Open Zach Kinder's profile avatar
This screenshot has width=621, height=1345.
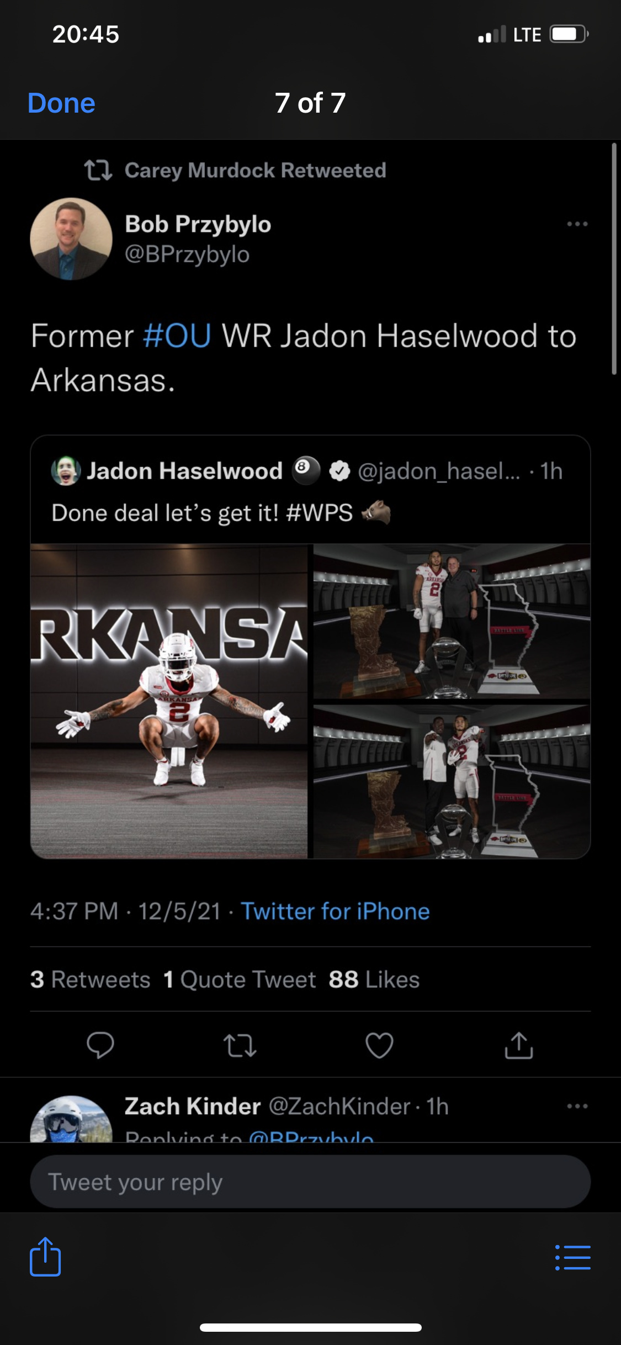(71, 1120)
